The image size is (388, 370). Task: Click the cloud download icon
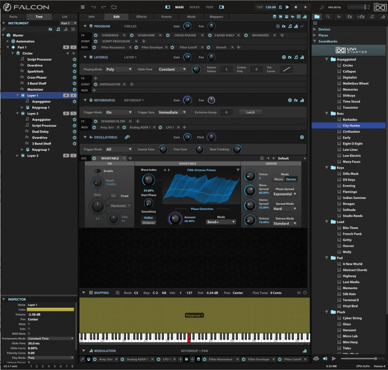click(x=316, y=358)
